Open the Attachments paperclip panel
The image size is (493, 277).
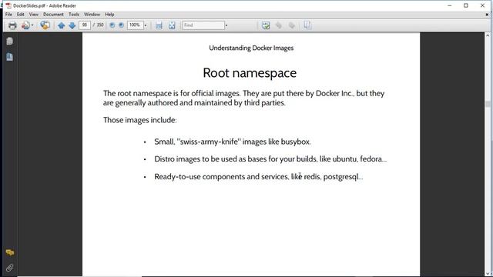[x=10, y=268]
